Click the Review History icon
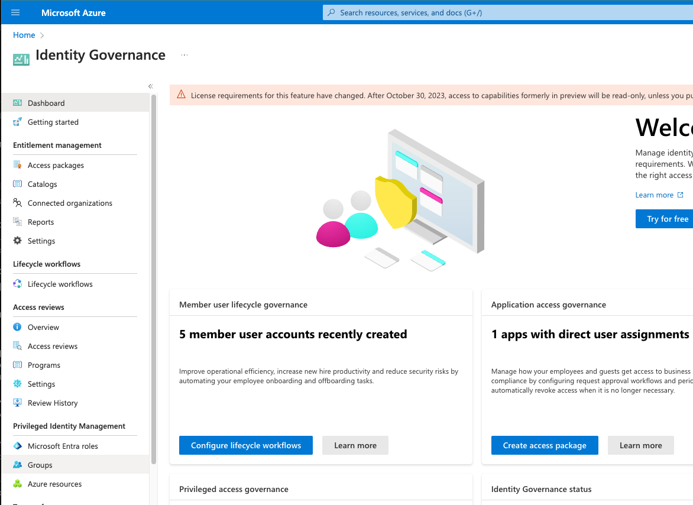693x505 pixels. [x=18, y=403]
